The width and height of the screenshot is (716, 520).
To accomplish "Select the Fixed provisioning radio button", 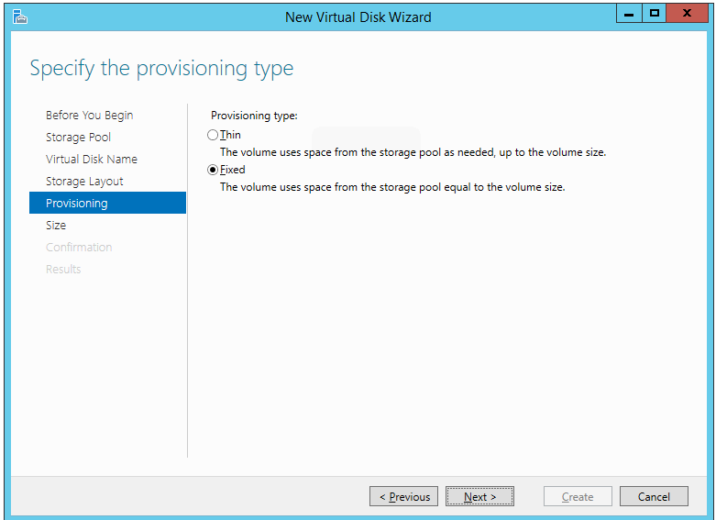I will (213, 170).
